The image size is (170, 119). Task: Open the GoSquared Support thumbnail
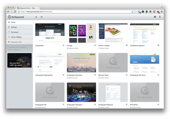click(144, 33)
